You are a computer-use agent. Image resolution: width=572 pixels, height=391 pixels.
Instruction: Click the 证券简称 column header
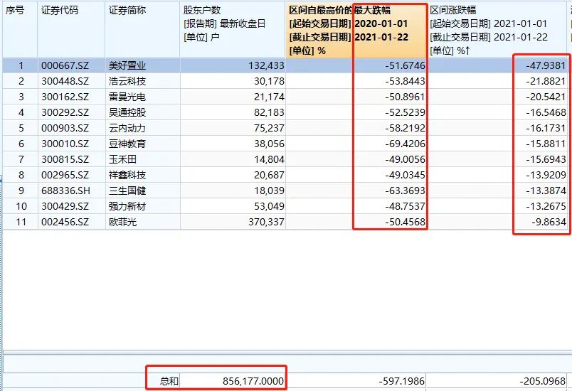tap(127, 11)
